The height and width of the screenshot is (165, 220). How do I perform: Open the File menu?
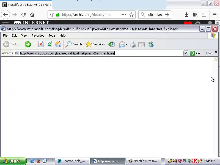[5, 35]
